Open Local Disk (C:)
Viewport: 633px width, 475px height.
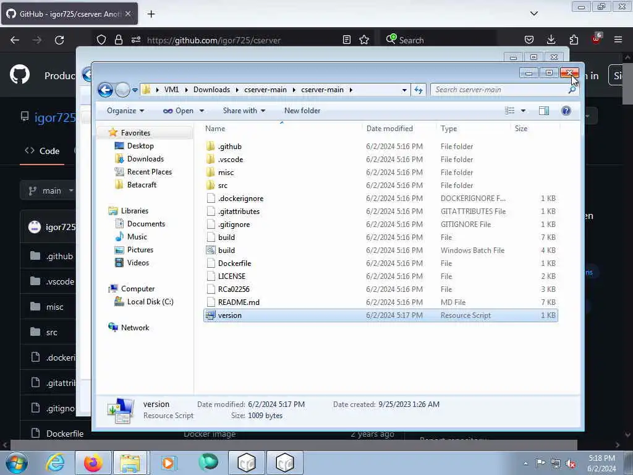pos(150,302)
